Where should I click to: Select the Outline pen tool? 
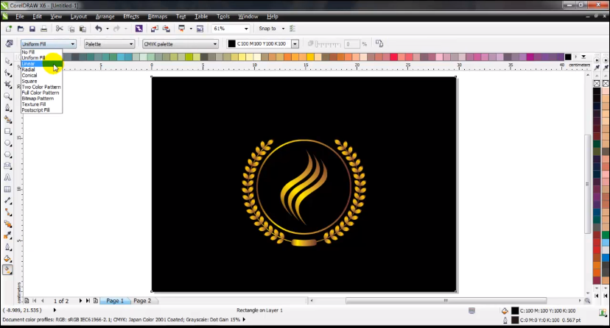point(7,247)
